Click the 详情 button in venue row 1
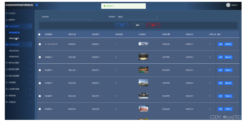247x122 pixels. coord(220,44)
